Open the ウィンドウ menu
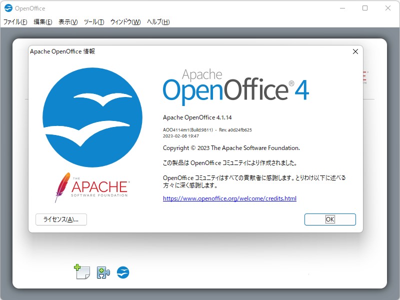 [x=125, y=22]
